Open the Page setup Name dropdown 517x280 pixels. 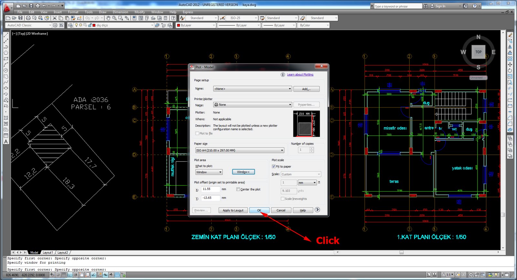(x=253, y=89)
